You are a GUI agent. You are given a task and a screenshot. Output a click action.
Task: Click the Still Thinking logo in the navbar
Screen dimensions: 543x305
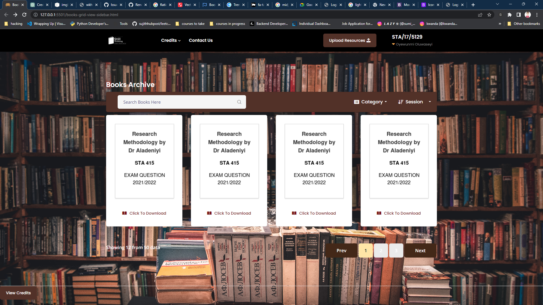click(117, 40)
